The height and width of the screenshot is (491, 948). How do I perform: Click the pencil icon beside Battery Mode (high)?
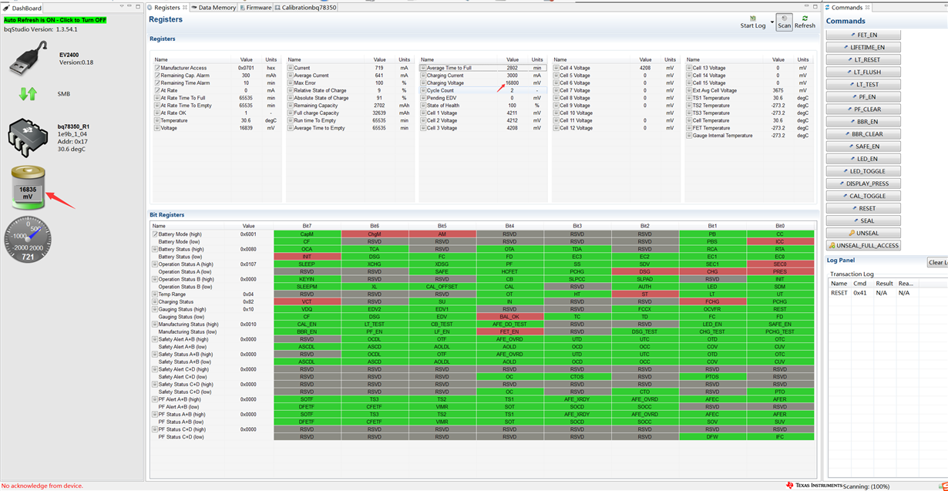tap(155, 234)
